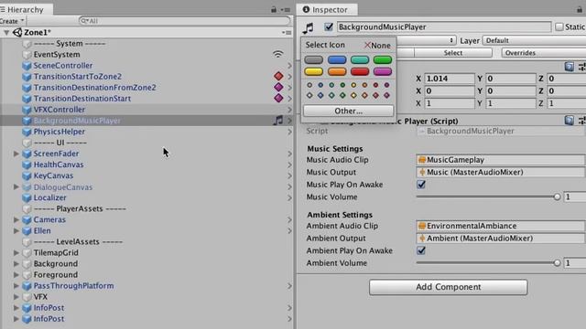Click the Hierarchy lock icon
This screenshot has width=586, height=329.
point(274,10)
